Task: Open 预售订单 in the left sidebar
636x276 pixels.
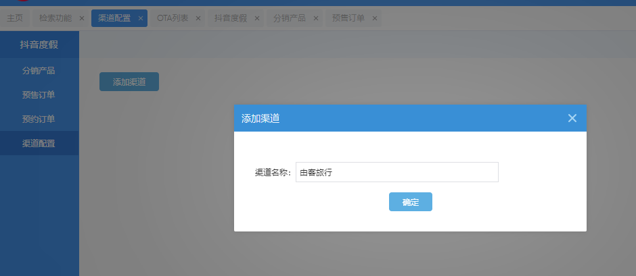Action: click(x=39, y=94)
